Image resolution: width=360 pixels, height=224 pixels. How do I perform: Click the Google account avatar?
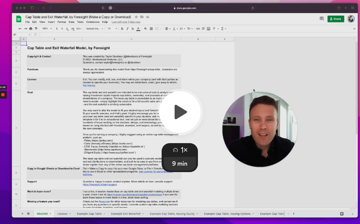(x=351, y=19)
